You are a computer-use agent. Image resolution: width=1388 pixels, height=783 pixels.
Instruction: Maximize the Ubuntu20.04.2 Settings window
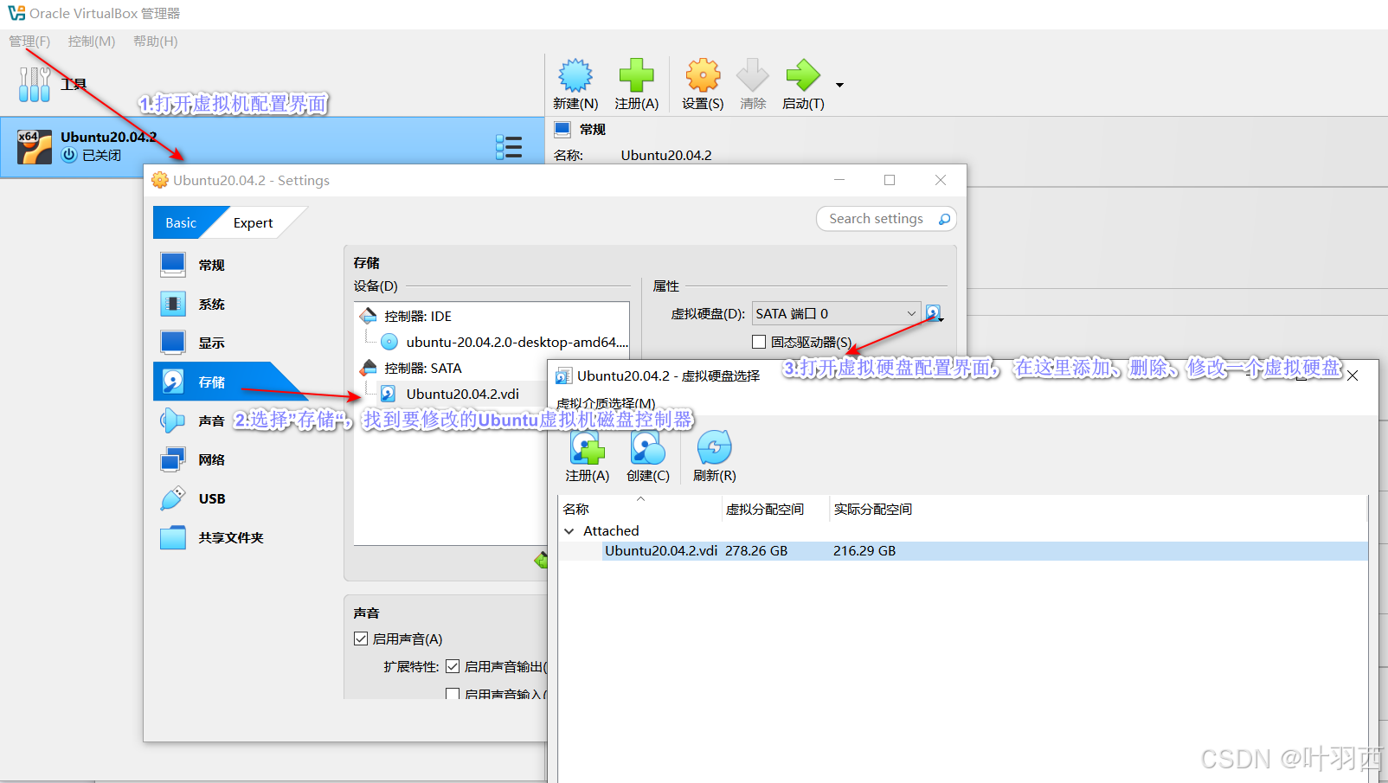(x=890, y=180)
